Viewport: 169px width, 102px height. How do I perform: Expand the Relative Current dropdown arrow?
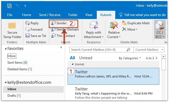pos(120,37)
